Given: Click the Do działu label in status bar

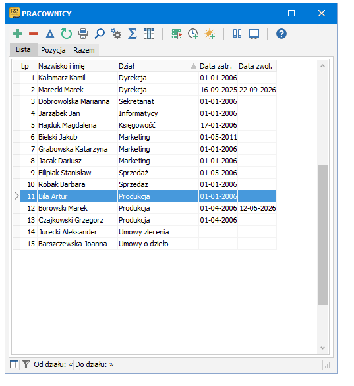Looking at the screenshot, I should pos(91,364).
